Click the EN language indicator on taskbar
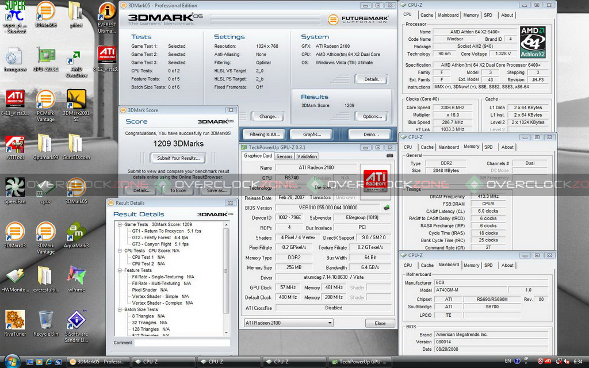 click(508, 361)
